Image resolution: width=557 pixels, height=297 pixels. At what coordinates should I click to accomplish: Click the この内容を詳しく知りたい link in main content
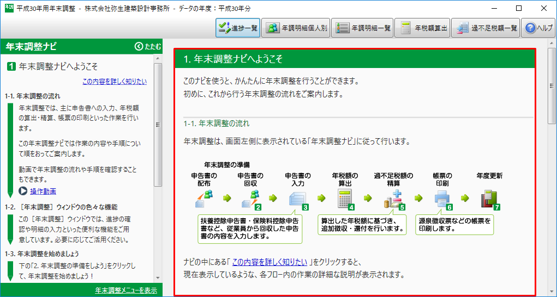coord(269,262)
